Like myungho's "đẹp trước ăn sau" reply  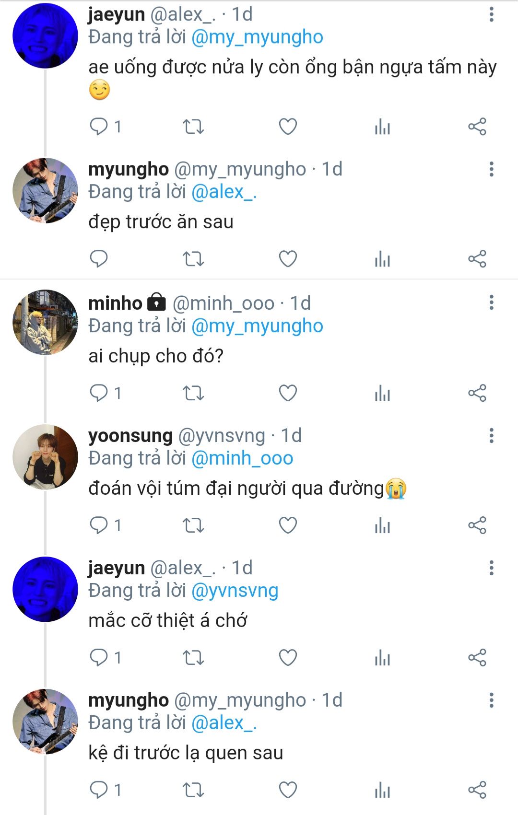pos(288,259)
